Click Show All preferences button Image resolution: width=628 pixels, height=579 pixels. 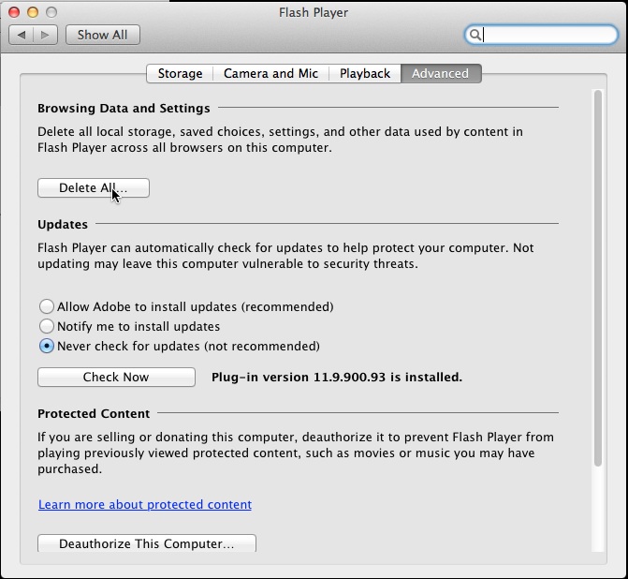(102, 35)
